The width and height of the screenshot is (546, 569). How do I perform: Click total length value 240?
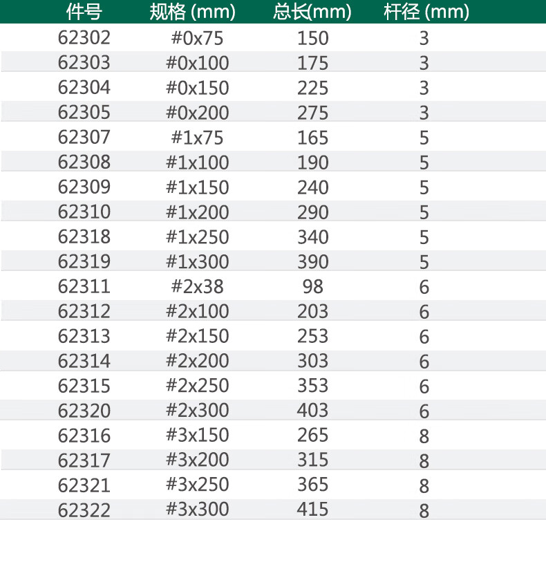pos(313,187)
